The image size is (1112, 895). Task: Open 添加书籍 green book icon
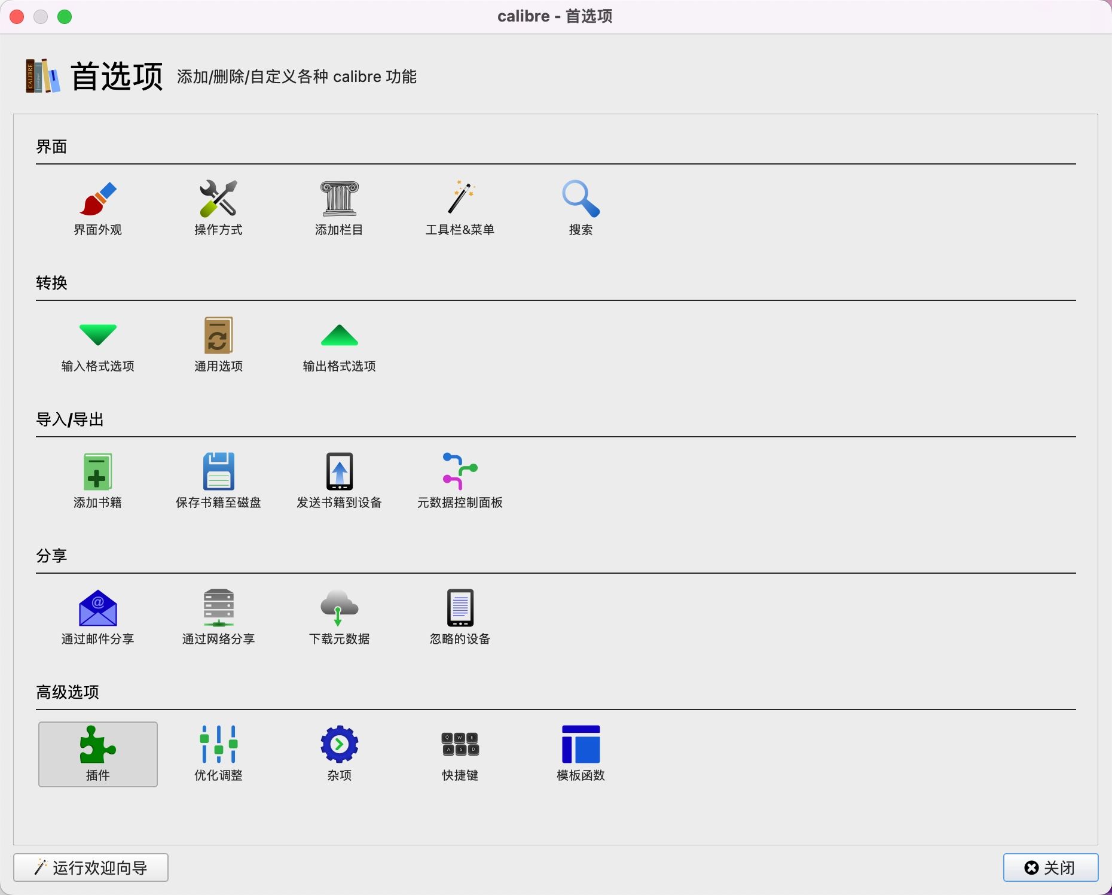pos(98,481)
